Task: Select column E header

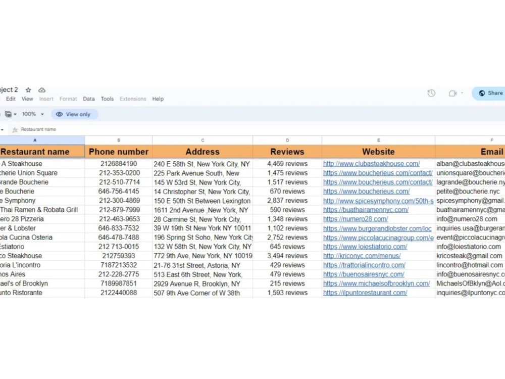Action: pos(378,140)
